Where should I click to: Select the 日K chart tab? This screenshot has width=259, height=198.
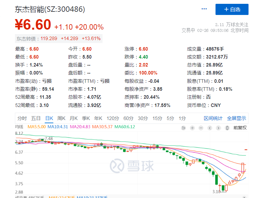[x=49, y=118]
